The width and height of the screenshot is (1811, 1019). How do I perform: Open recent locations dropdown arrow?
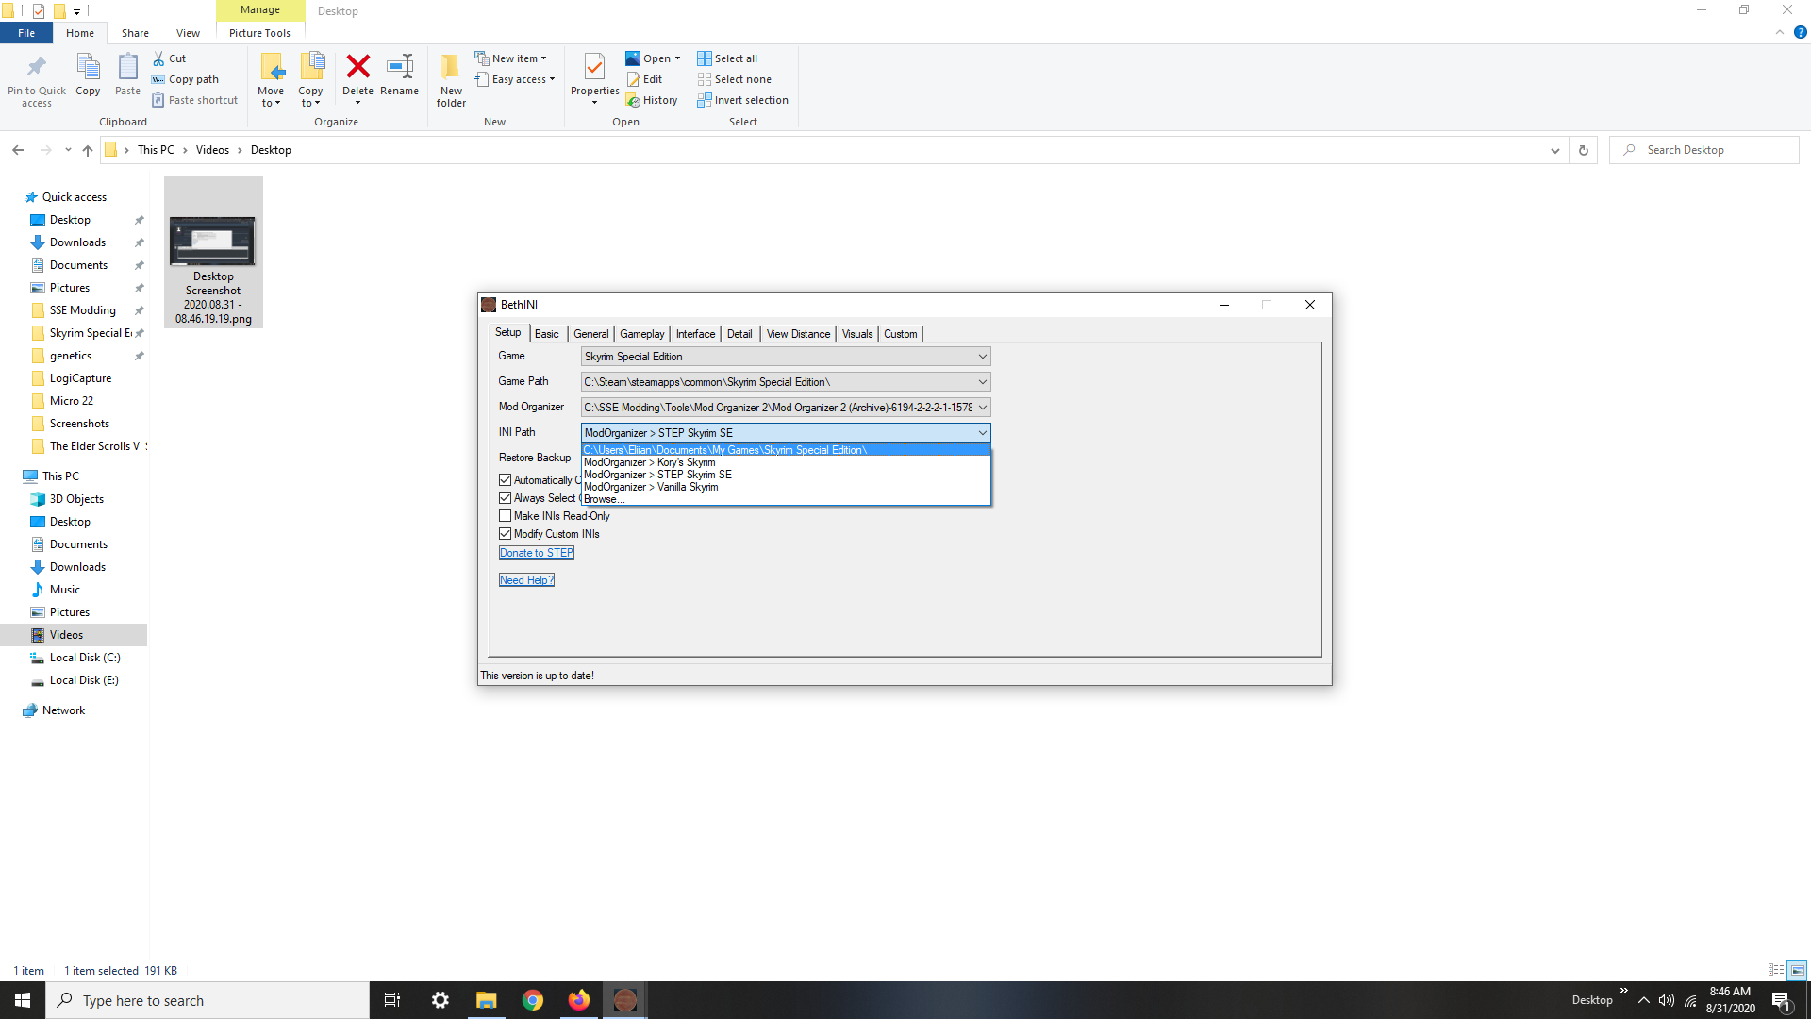click(x=68, y=150)
